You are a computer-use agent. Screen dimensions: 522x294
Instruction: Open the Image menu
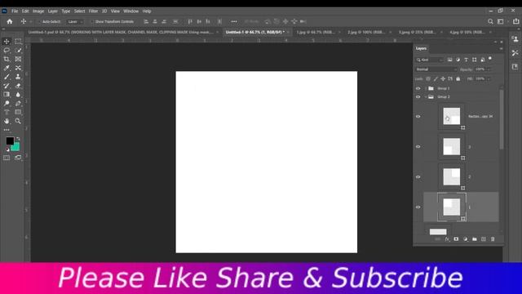click(x=38, y=11)
